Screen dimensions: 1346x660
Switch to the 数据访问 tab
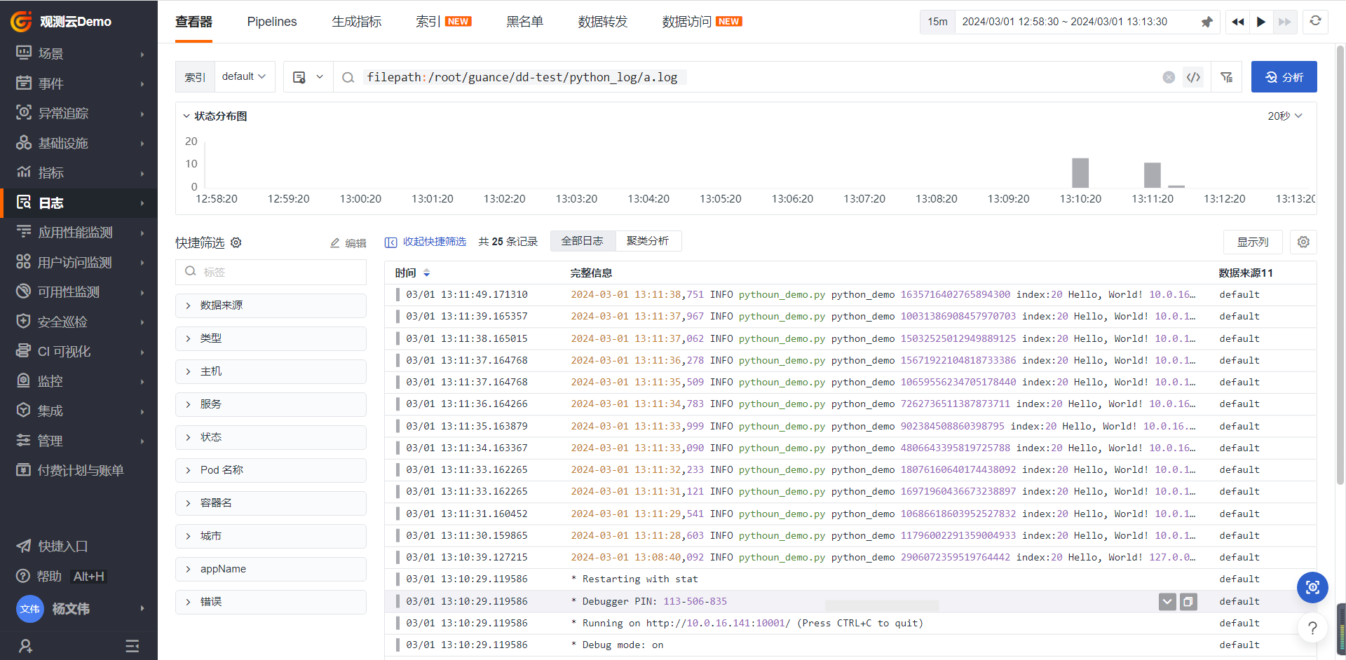coord(702,22)
